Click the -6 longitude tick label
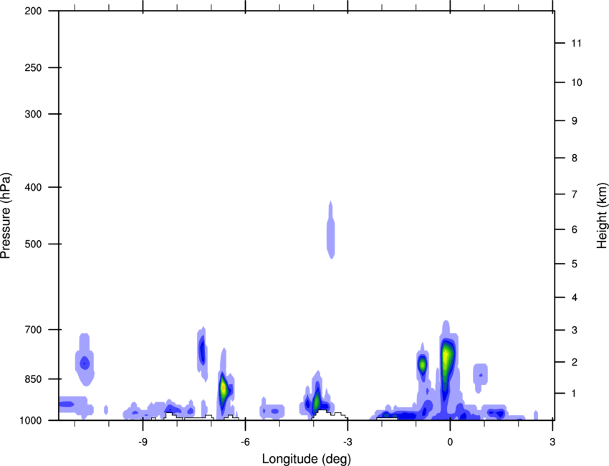609x466 pixels. [x=245, y=442]
